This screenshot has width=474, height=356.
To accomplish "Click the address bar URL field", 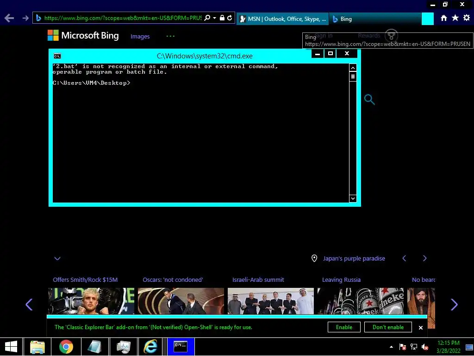I will 123,18.
